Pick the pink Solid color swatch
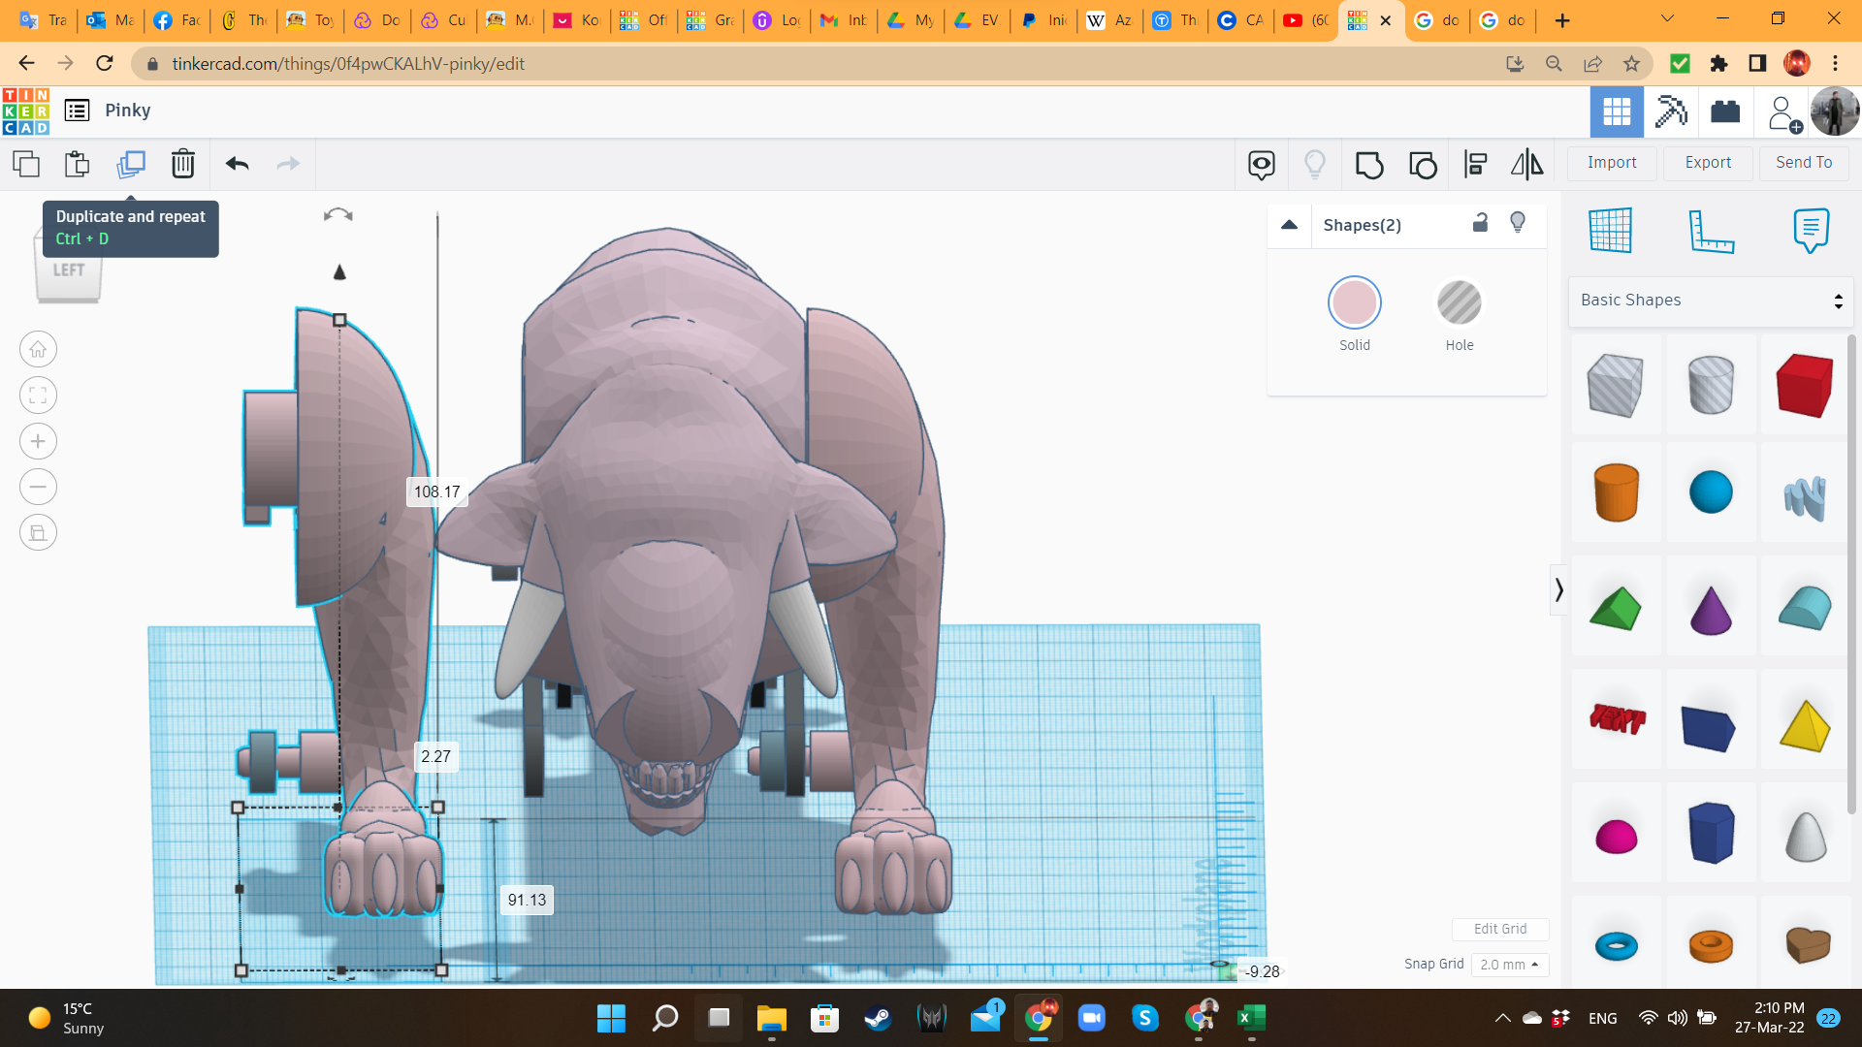This screenshot has width=1862, height=1047. point(1354,303)
